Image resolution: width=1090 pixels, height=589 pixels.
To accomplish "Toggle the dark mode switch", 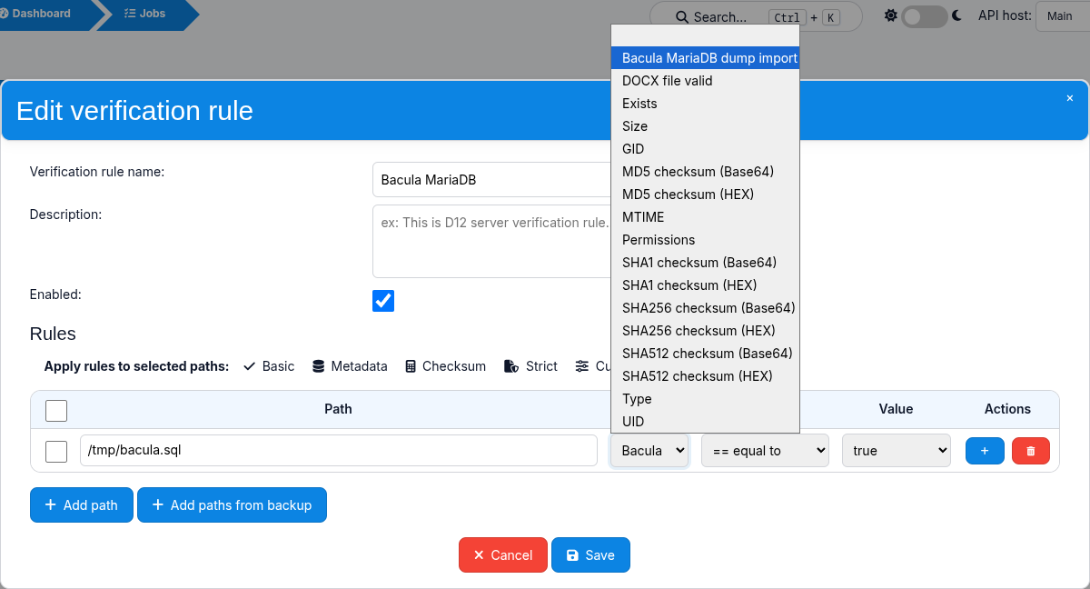I will click(x=924, y=16).
